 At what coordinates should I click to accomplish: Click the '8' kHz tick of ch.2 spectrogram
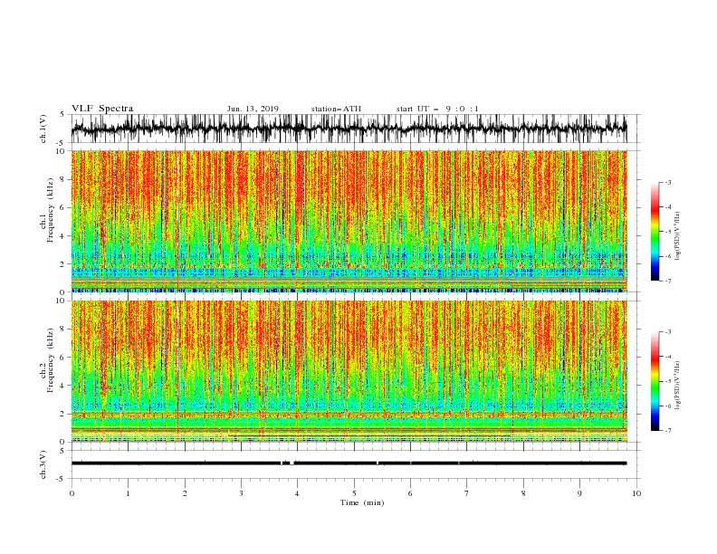pyautogui.click(x=63, y=330)
